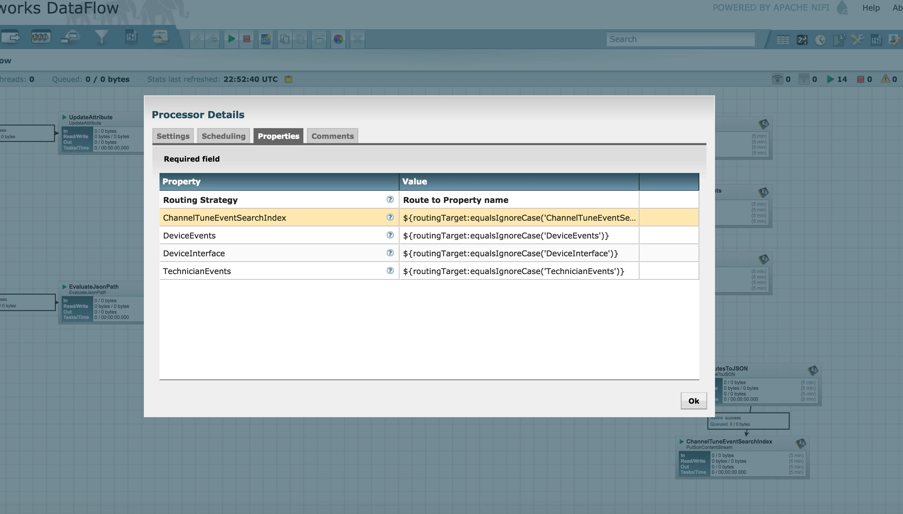Open the help icon for the Routing Strategy property
Screen dimensions: 903x514
pos(390,199)
